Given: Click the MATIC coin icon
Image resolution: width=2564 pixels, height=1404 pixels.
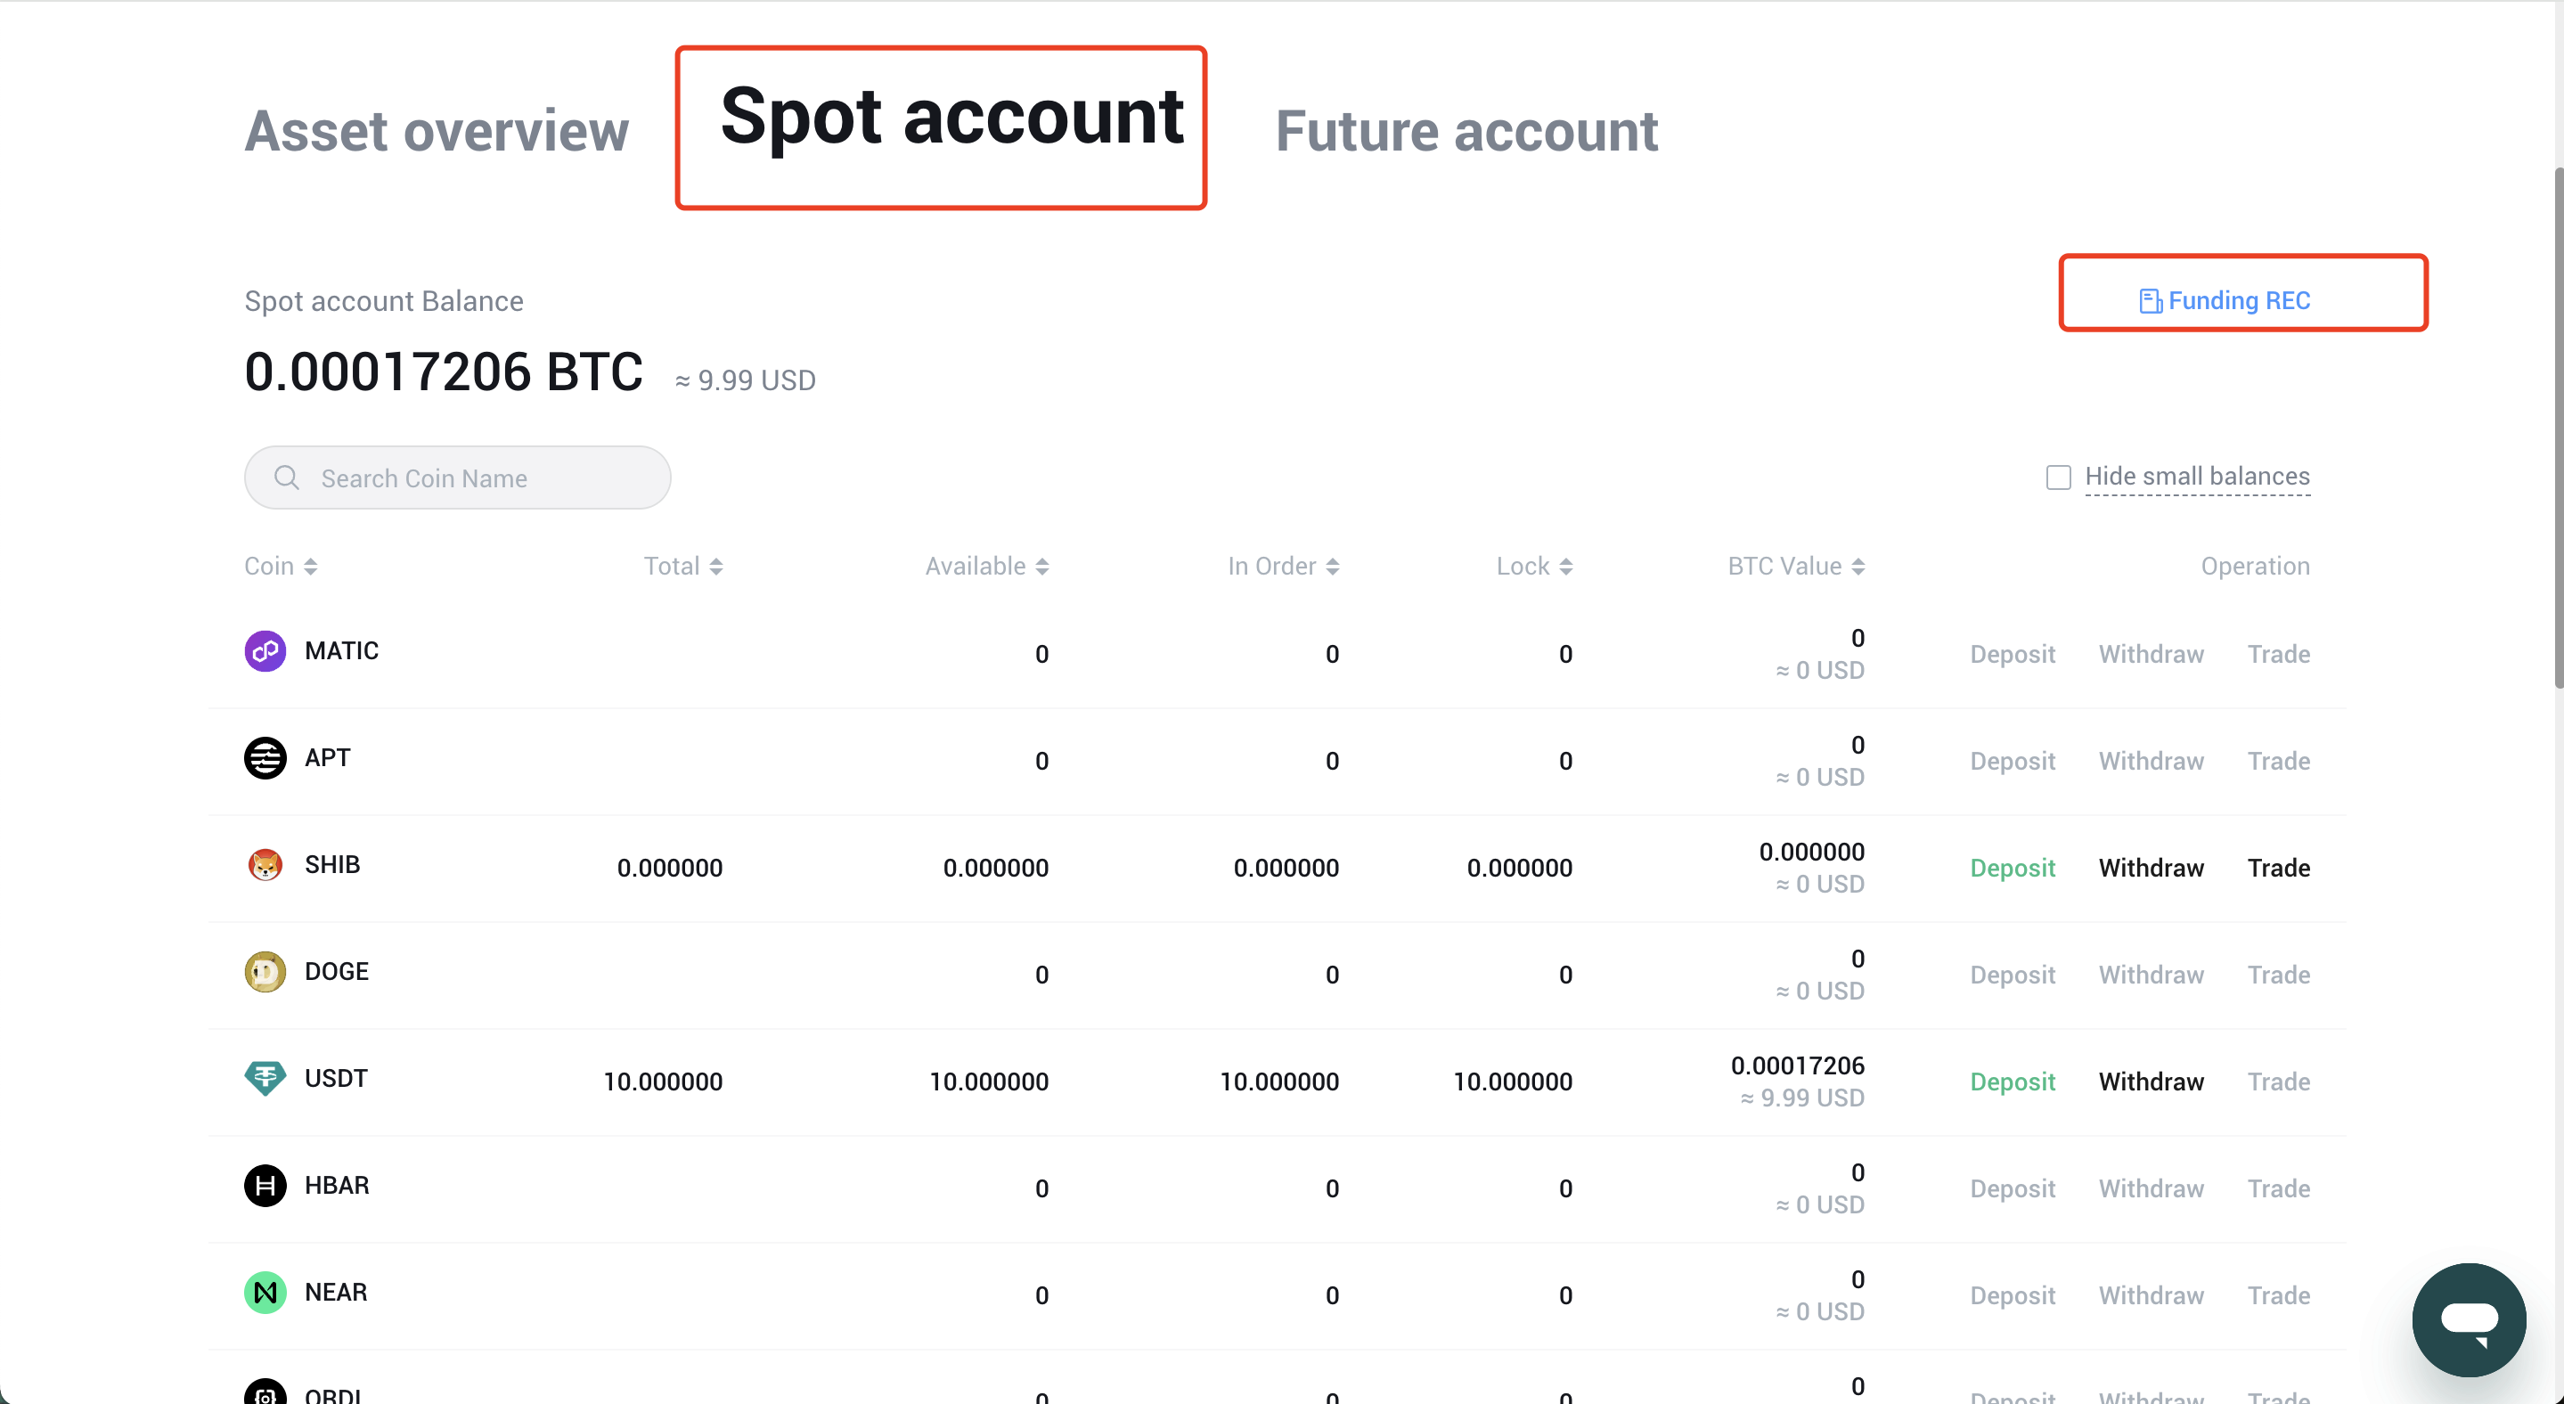Looking at the screenshot, I should click(x=265, y=652).
